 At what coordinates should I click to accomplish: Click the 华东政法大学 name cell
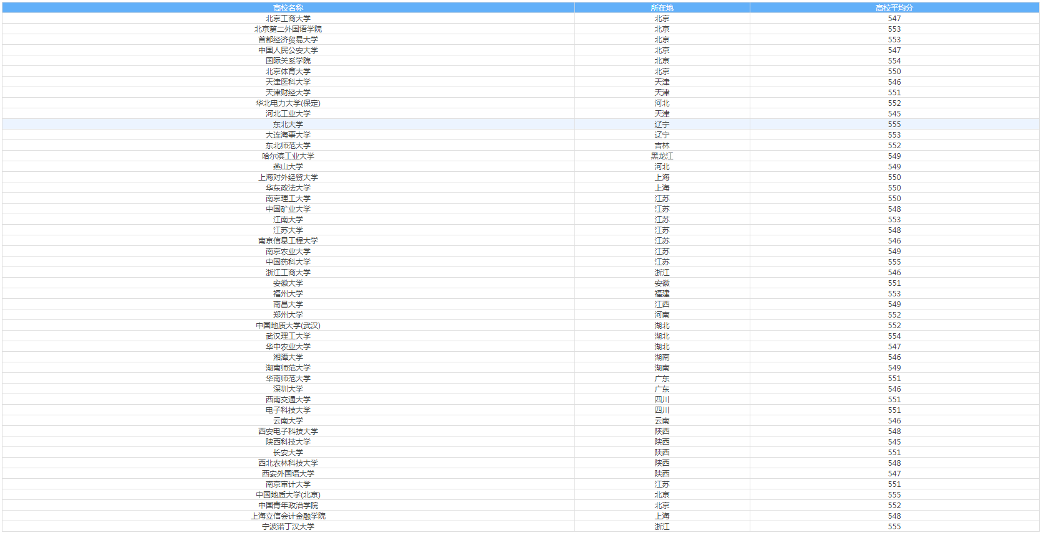pos(288,188)
